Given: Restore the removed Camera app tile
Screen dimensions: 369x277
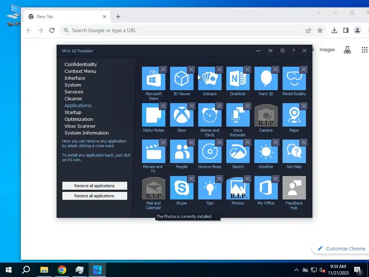Looking at the screenshot, I should (266, 115).
